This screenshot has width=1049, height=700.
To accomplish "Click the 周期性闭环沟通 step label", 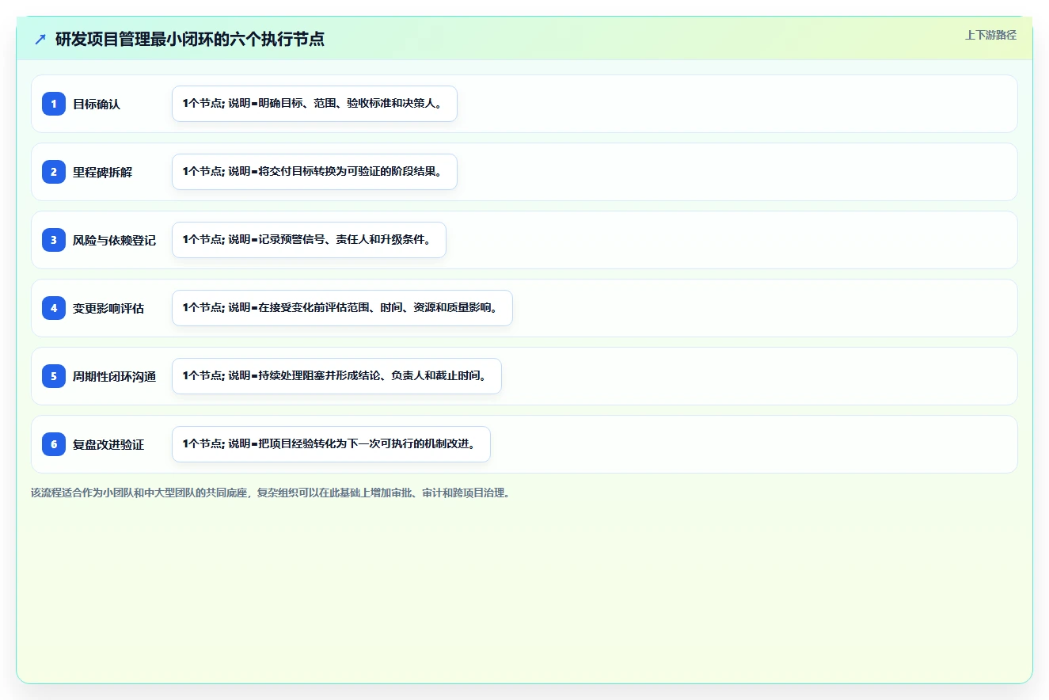I will 115,376.
